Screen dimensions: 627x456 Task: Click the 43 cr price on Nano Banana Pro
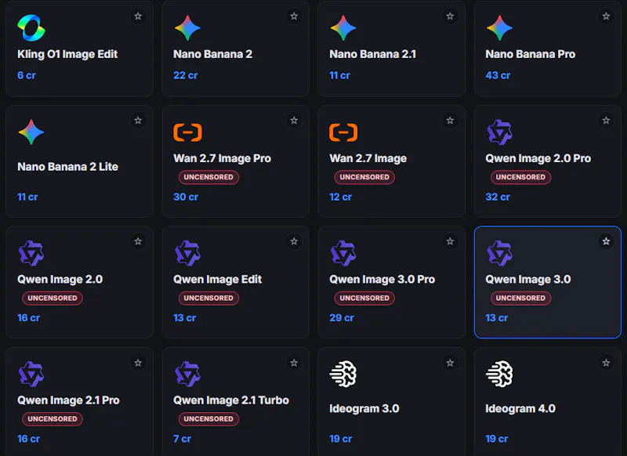point(498,75)
